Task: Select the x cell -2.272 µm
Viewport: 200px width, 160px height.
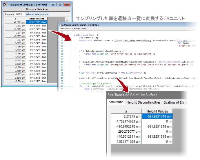Action: (15, 26)
